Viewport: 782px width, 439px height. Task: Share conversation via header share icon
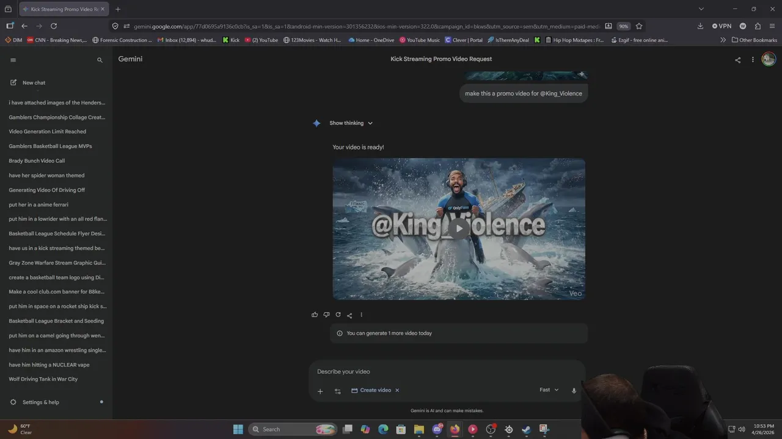click(737, 60)
